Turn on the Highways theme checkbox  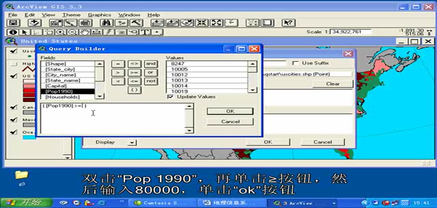(14, 64)
